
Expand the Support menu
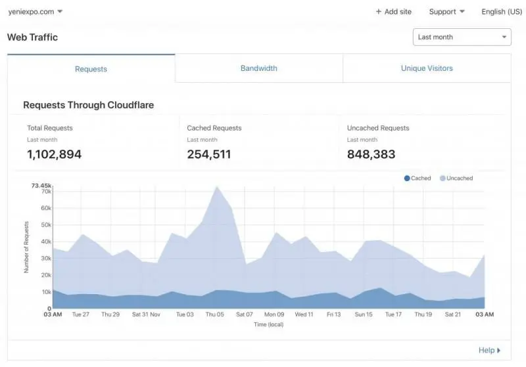447,12
